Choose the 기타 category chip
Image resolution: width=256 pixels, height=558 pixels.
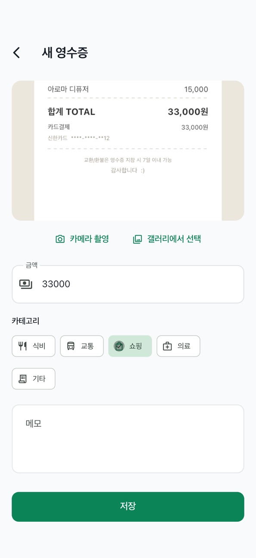pos(34,379)
